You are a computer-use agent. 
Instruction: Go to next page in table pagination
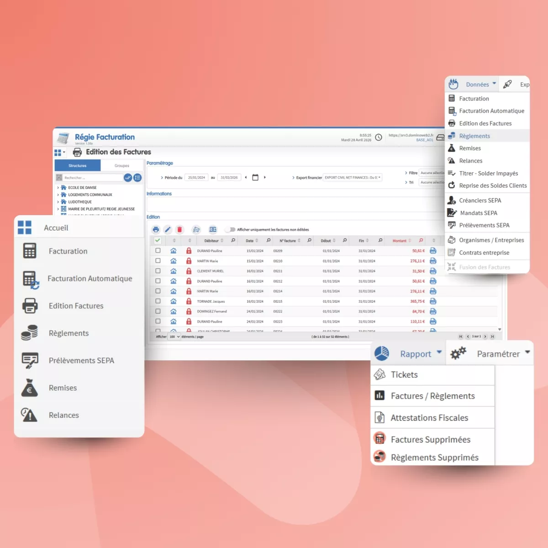pyautogui.click(x=485, y=337)
